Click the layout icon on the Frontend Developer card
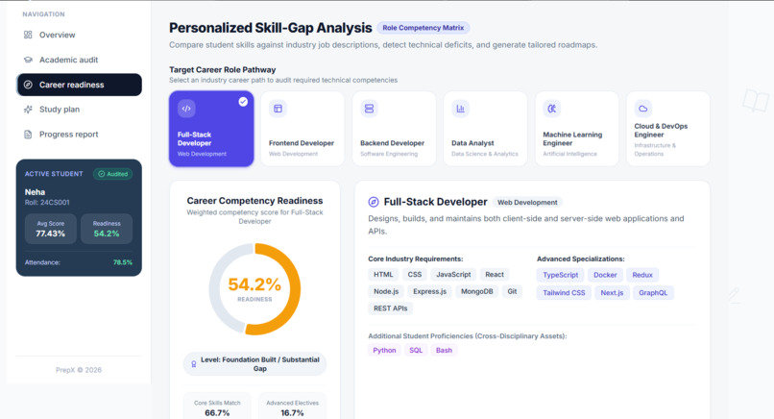Viewport: 774px width, 419px height. coord(278,109)
